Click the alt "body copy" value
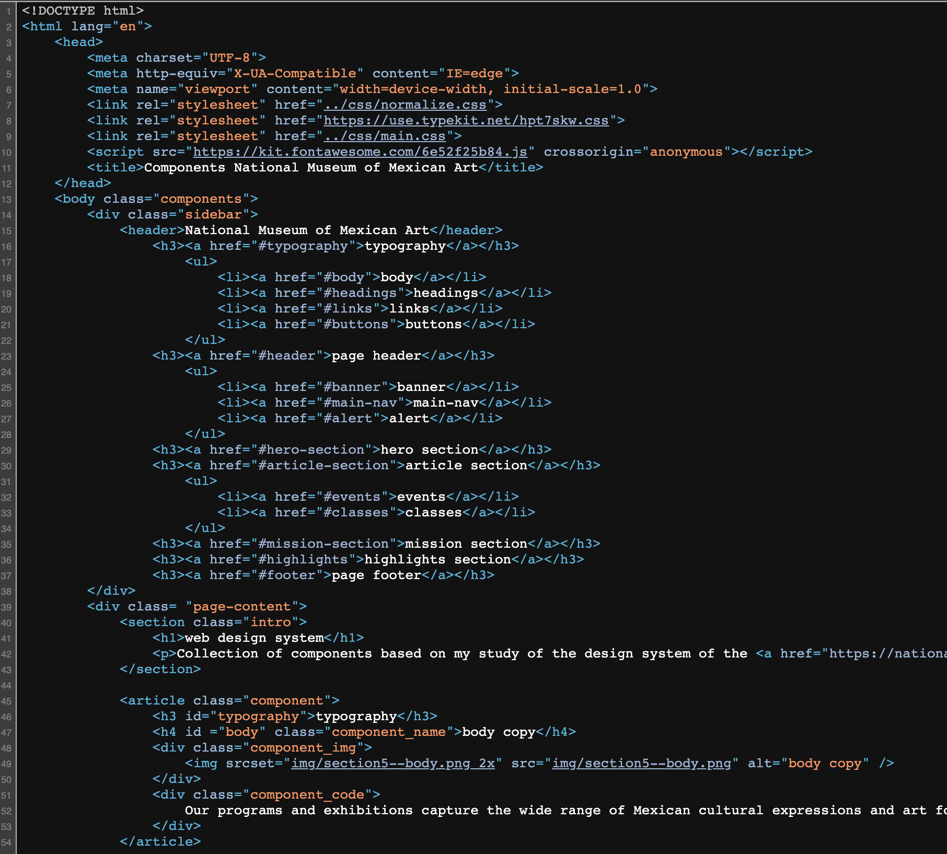 [x=825, y=763]
